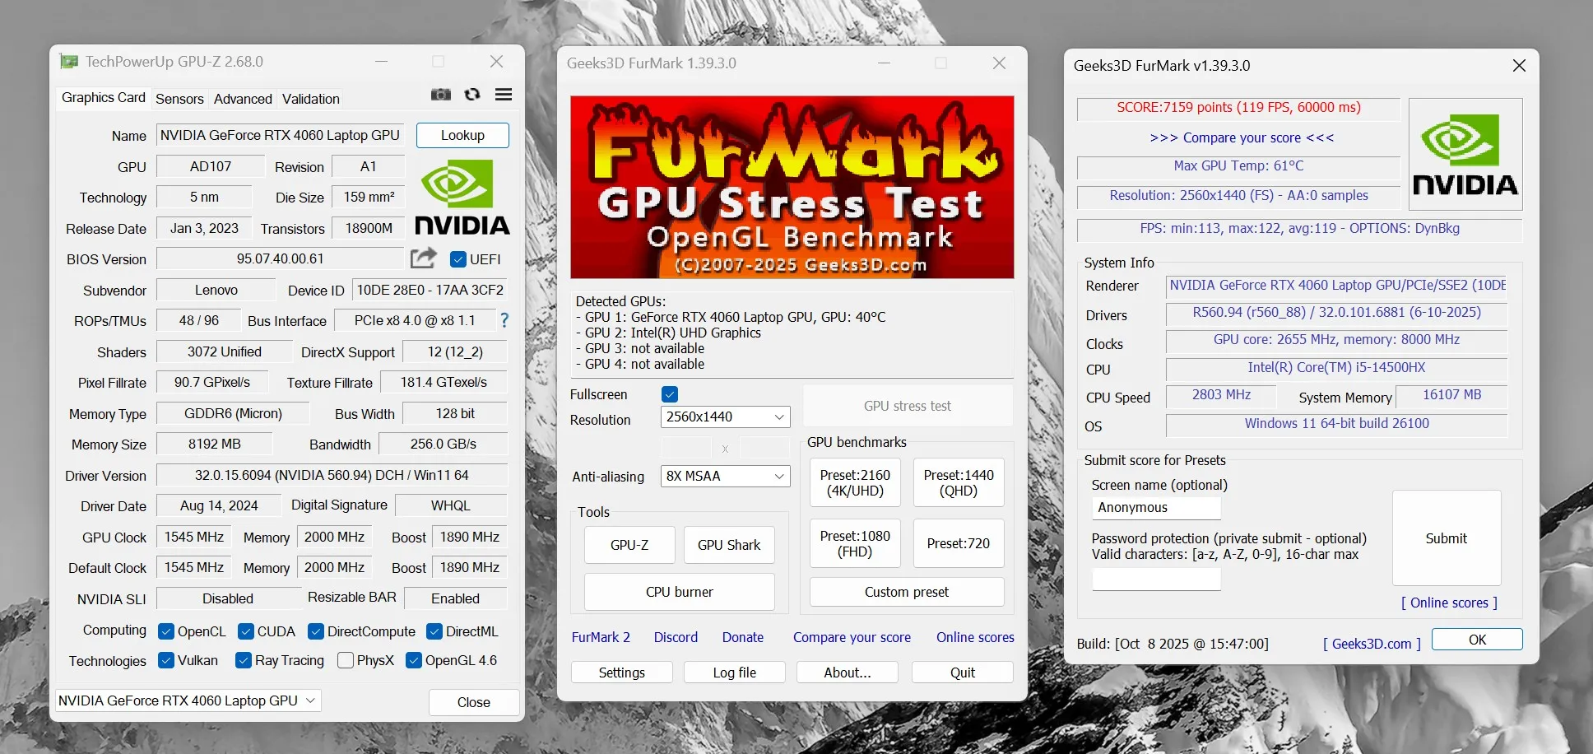Click the FurMark GPU Stress Test banner
The height and width of the screenshot is (754, 1593).
pyautogui.click(x=792, y=187)
